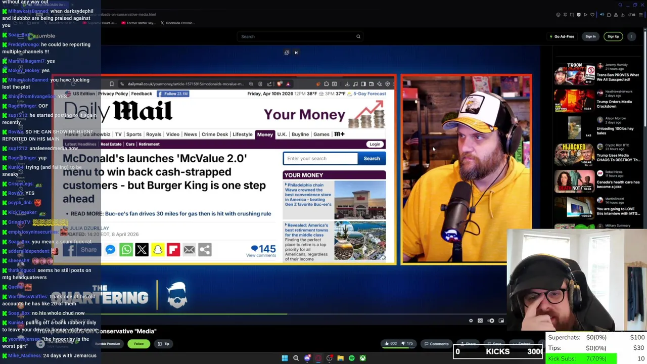Click the magnifier icon in Rumble search bar

358,36
